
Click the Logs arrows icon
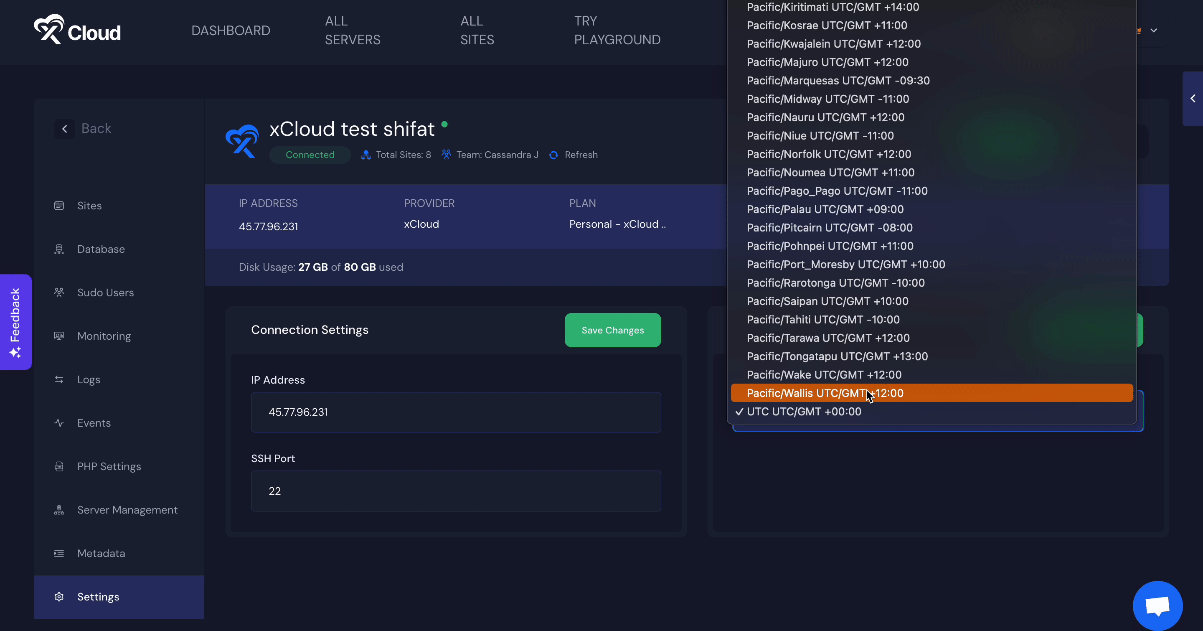click(59, 379)
